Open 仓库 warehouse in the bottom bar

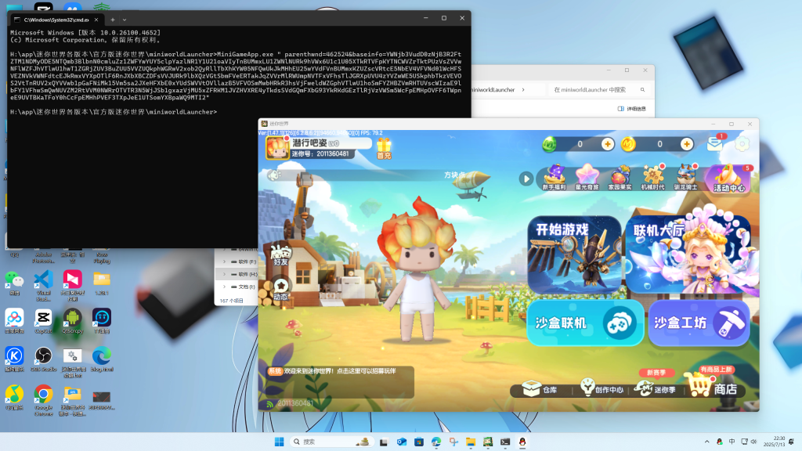tap(540, 389)
